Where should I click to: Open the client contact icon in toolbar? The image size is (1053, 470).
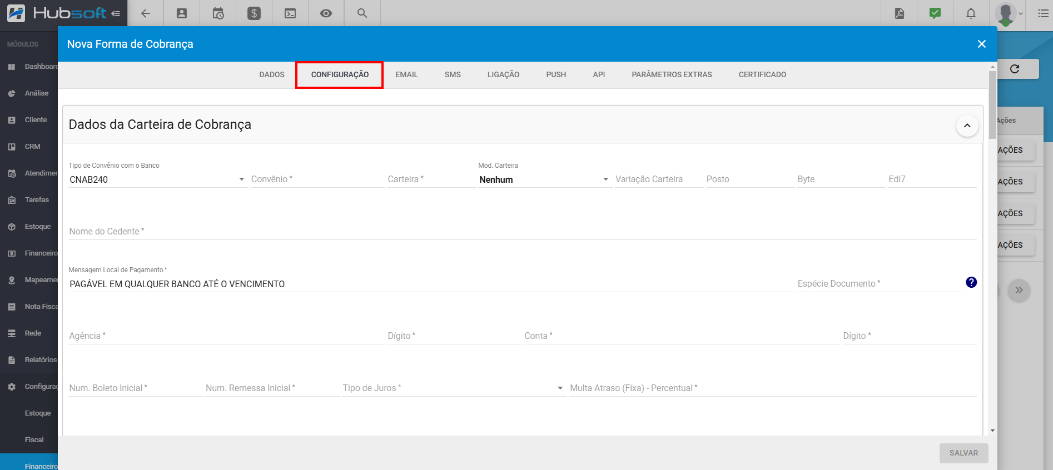click(x=182, y=13)
